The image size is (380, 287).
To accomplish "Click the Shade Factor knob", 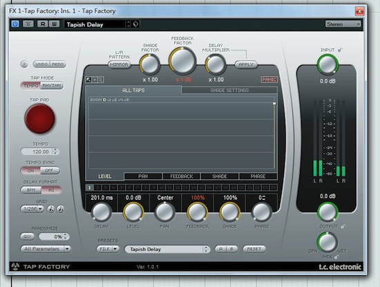I will tap(150, 64).
